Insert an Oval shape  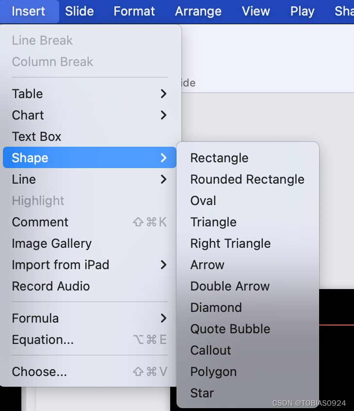click(x=203, y=201)
